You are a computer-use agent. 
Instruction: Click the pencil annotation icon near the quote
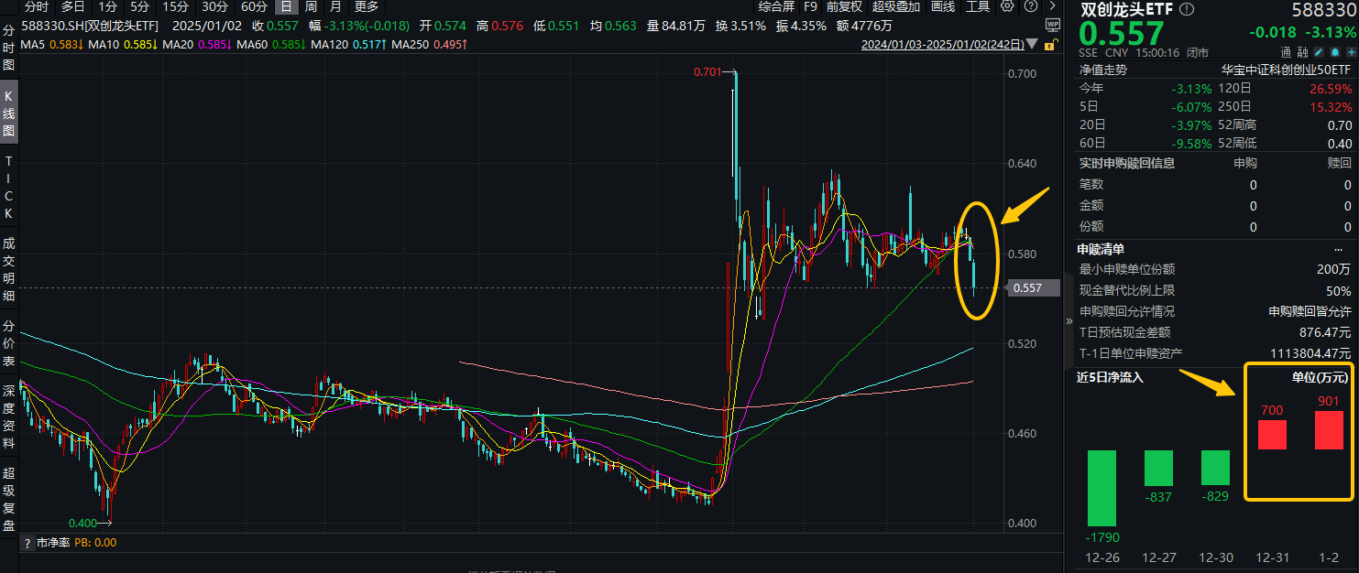click(1317, 51)
